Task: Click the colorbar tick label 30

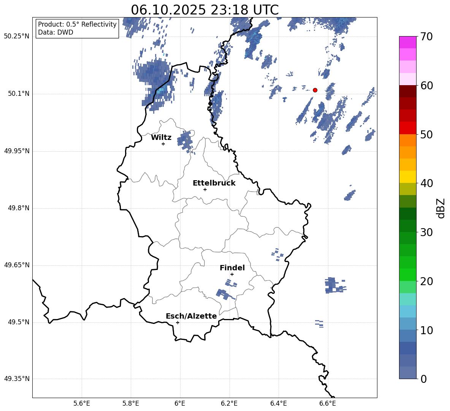Action: tap(426, 232)
